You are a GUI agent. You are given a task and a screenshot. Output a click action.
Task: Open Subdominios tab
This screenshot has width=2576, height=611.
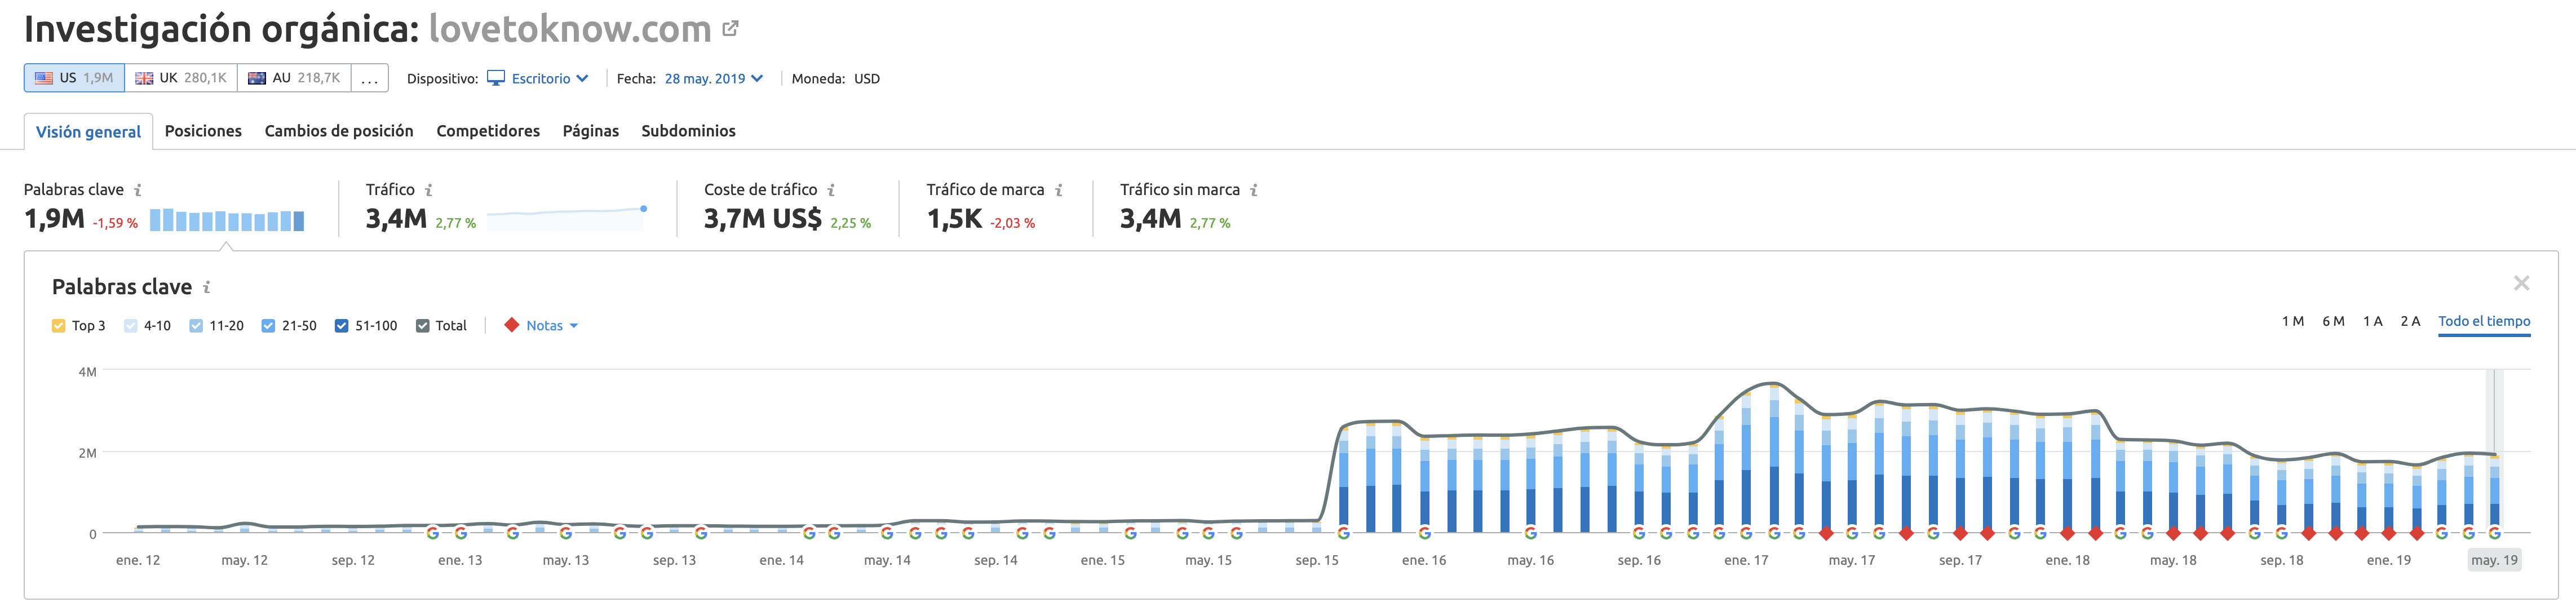pyautogui.click(x=688, y=131)
